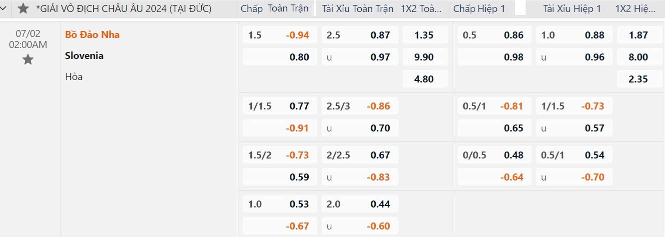Choose the 4.80 full-match draw odds
The width and height of the screenshot is (665, 237).
[425, 79]
